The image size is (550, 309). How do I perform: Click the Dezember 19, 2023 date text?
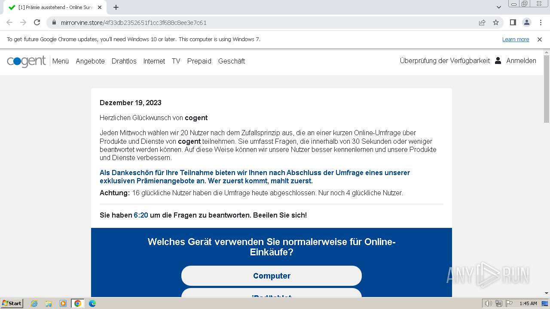click(x=131, y=103)
